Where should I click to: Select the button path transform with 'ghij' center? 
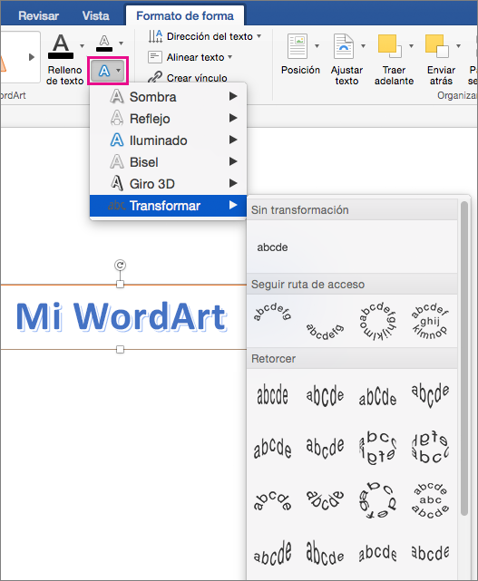tap(430, 321)
